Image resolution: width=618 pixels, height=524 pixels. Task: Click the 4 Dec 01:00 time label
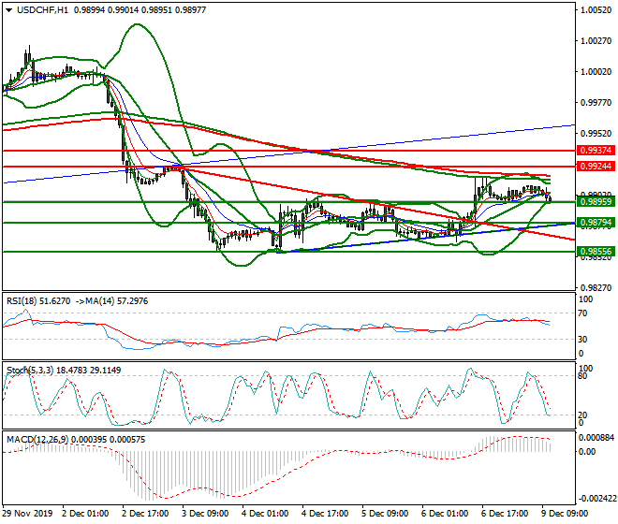pyautogui.click(x=265, y=514)
